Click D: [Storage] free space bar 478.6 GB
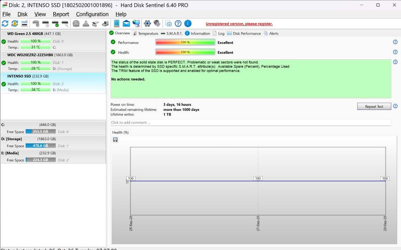Screen dimensions: 401x250 (x=41, y=146)
